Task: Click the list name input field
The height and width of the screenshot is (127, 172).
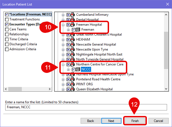Action: point(86,107)
